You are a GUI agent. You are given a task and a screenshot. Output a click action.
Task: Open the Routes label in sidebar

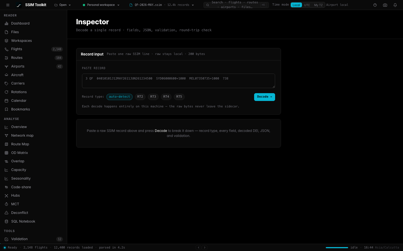point(17,58)
